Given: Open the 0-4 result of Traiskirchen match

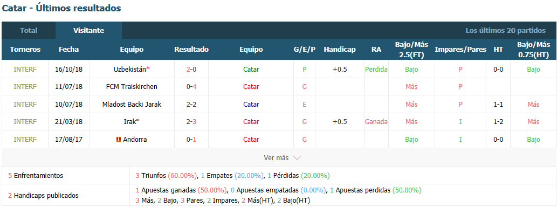Looking at the screenshot, I should pyautogui.click(x=191, y=87).
